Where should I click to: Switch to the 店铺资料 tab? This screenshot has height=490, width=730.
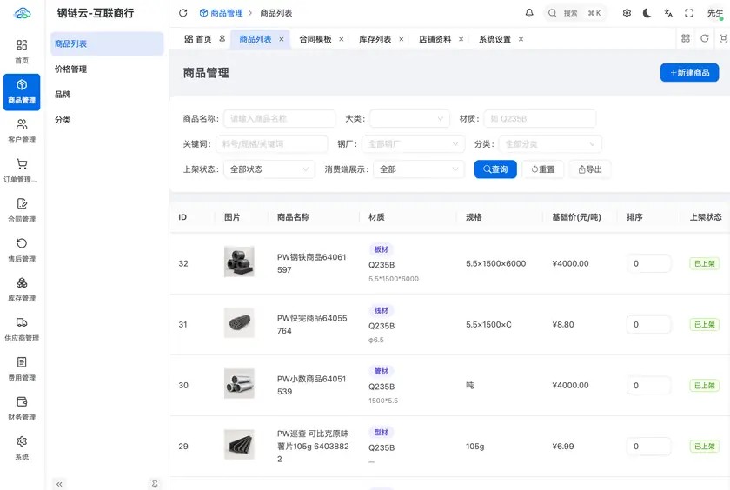[435, 39]
